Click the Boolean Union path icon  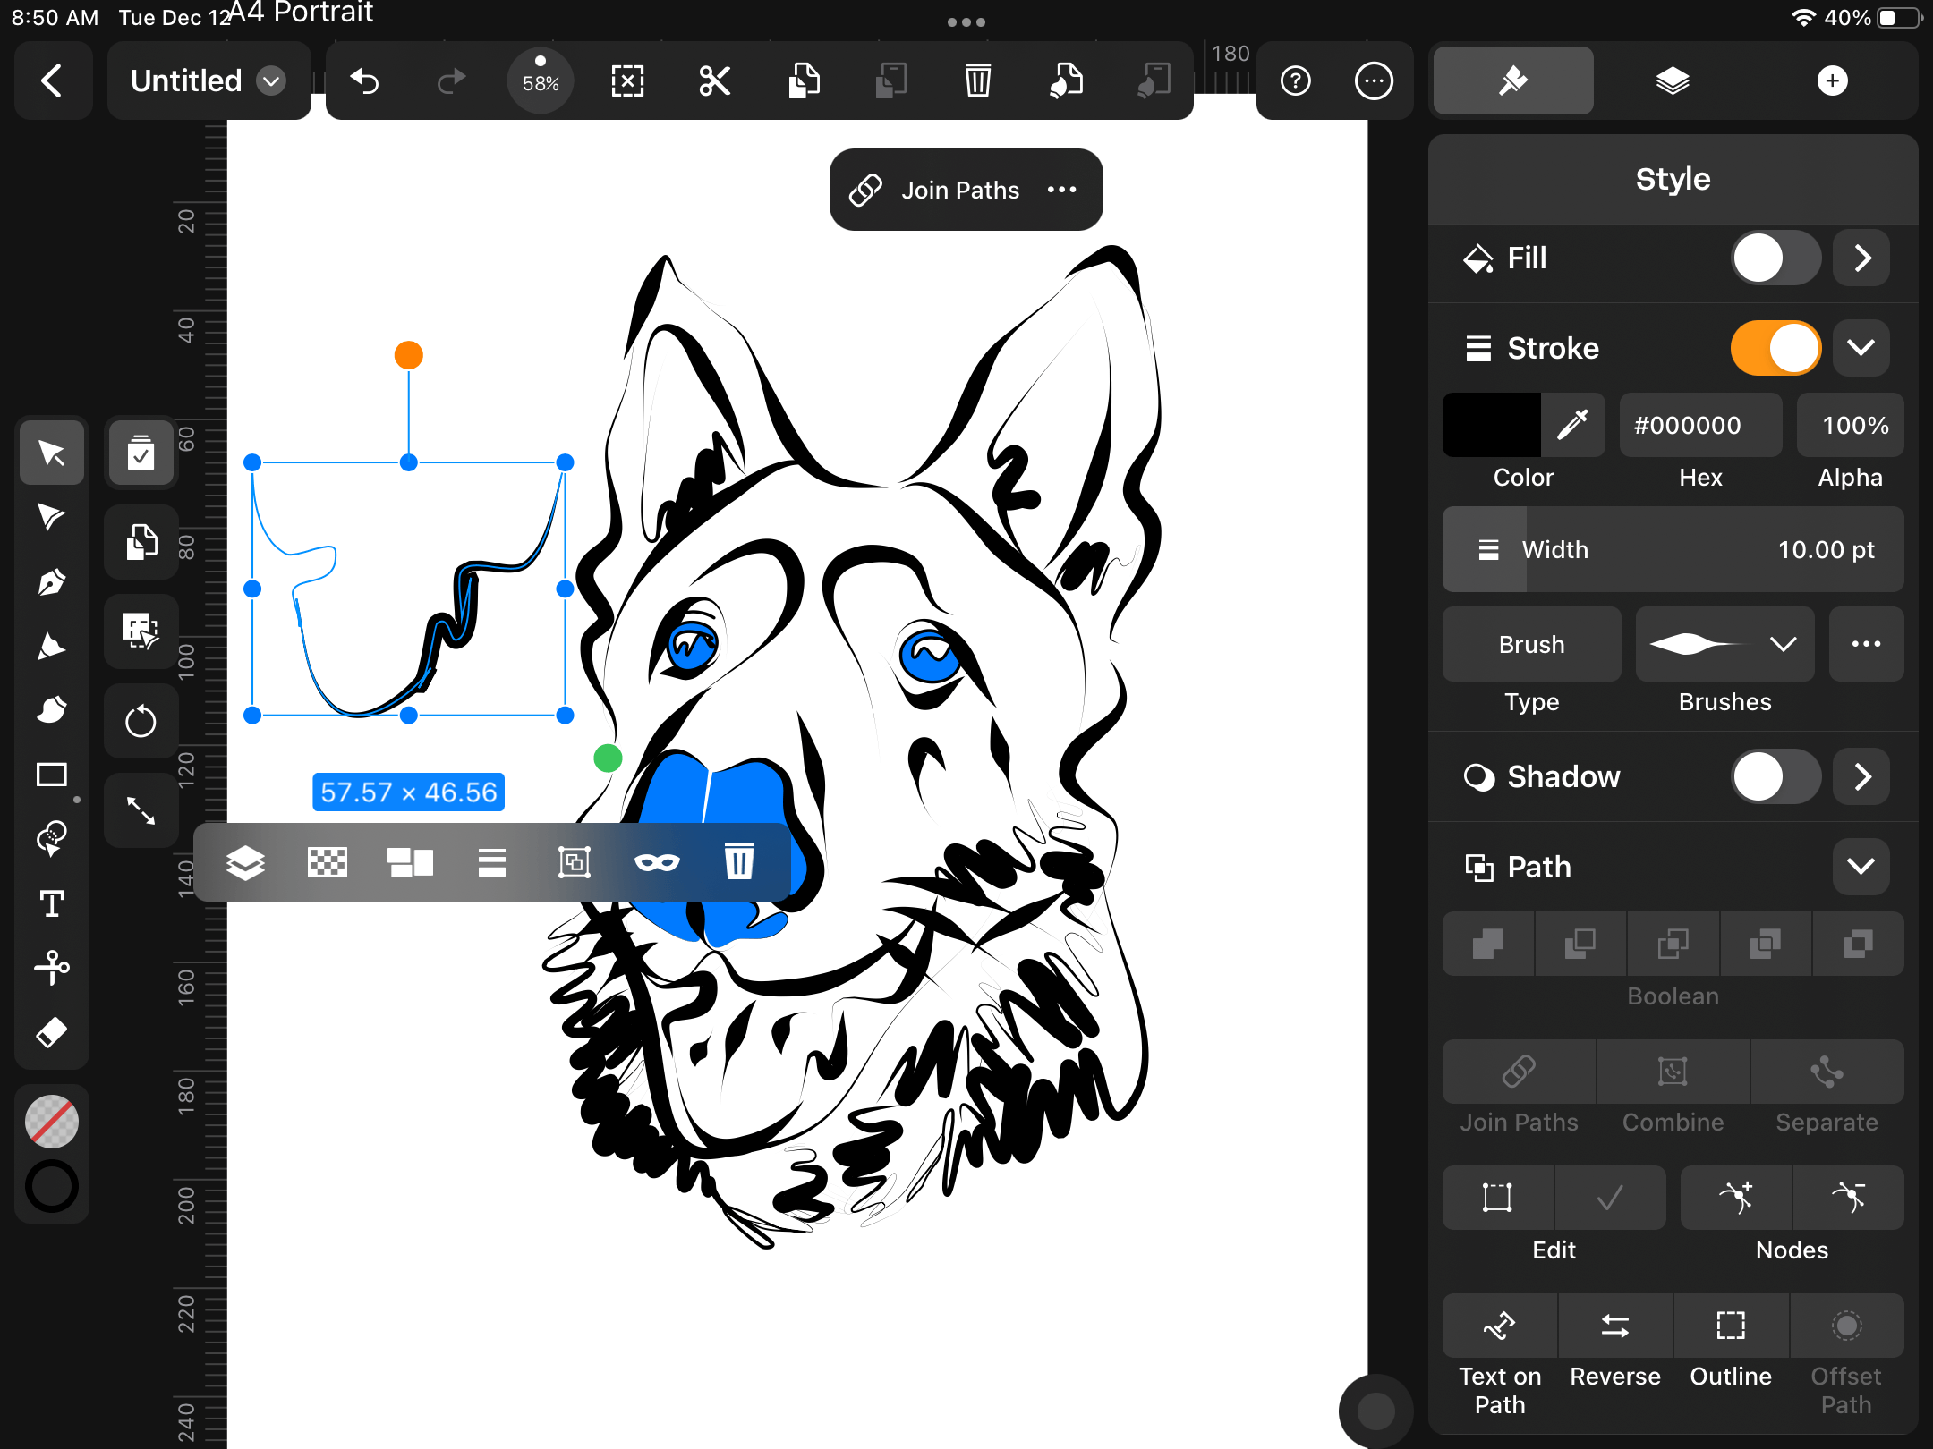(1490, 941)
